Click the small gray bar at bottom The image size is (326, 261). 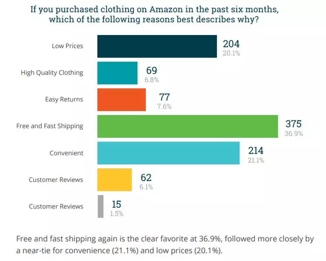point(101,206)
